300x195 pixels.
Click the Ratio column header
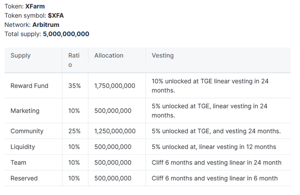coord(74,60)
